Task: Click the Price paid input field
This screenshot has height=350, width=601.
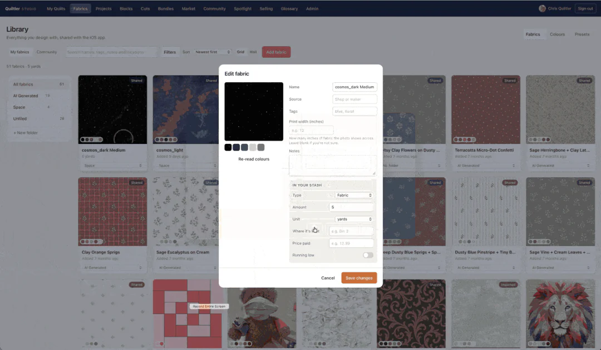Action: click(351, 243)
